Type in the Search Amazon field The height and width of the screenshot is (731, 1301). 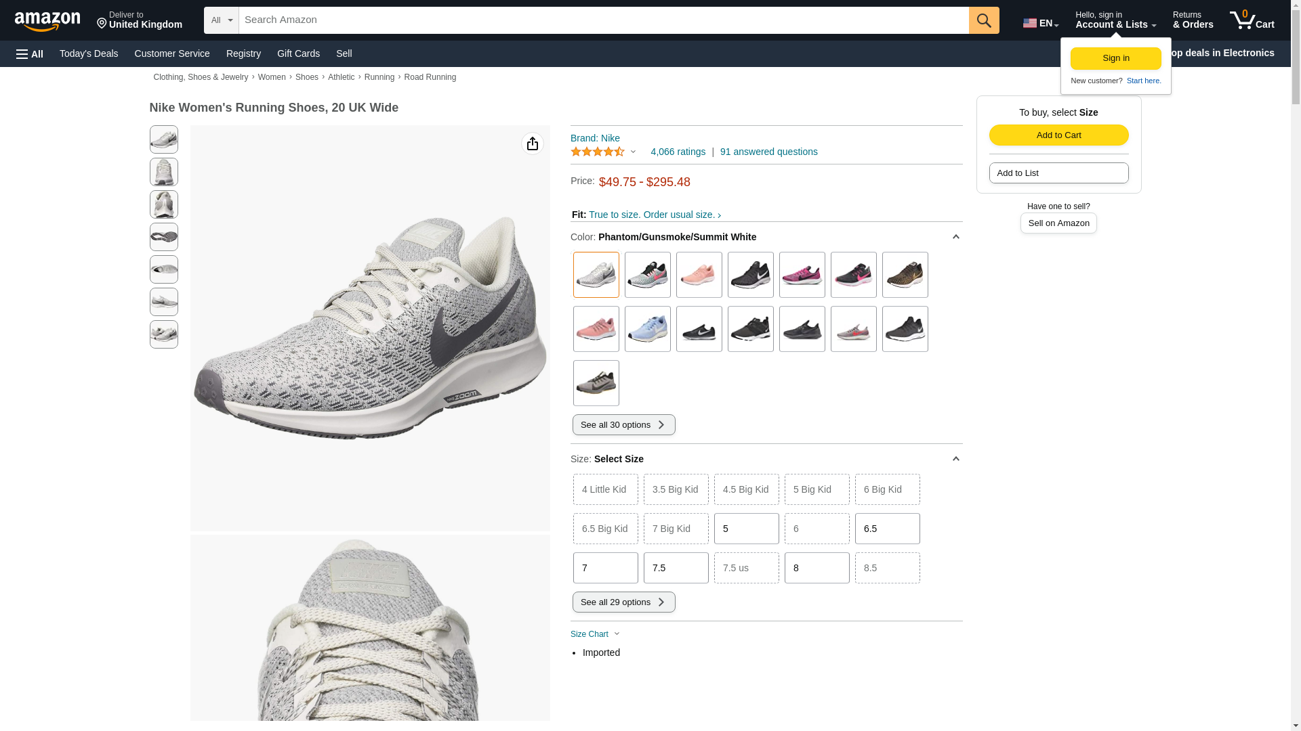603,20
